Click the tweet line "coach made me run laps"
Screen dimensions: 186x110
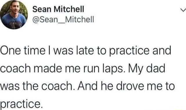click(x=82, y=68)
